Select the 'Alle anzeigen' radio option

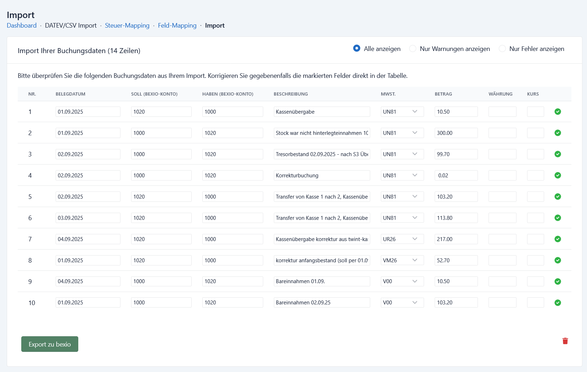click(357, 48)
